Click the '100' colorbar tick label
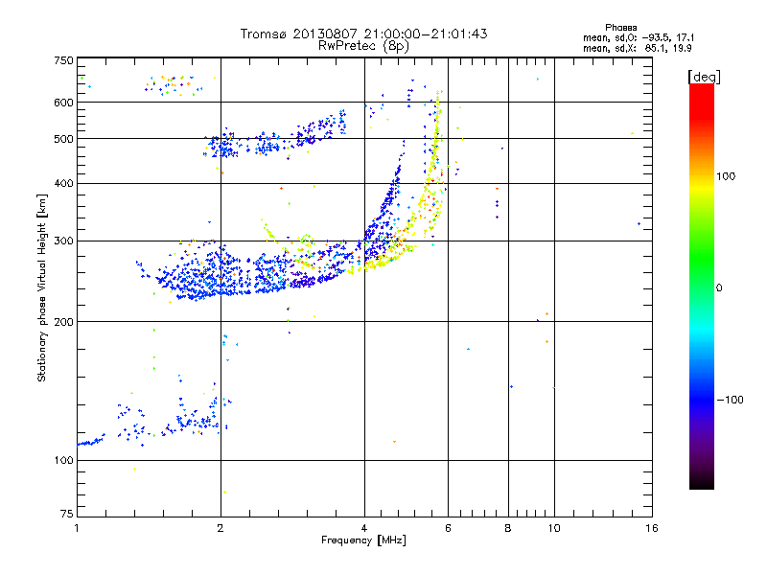This screenshot has height=575, width=767. [726, 176]
